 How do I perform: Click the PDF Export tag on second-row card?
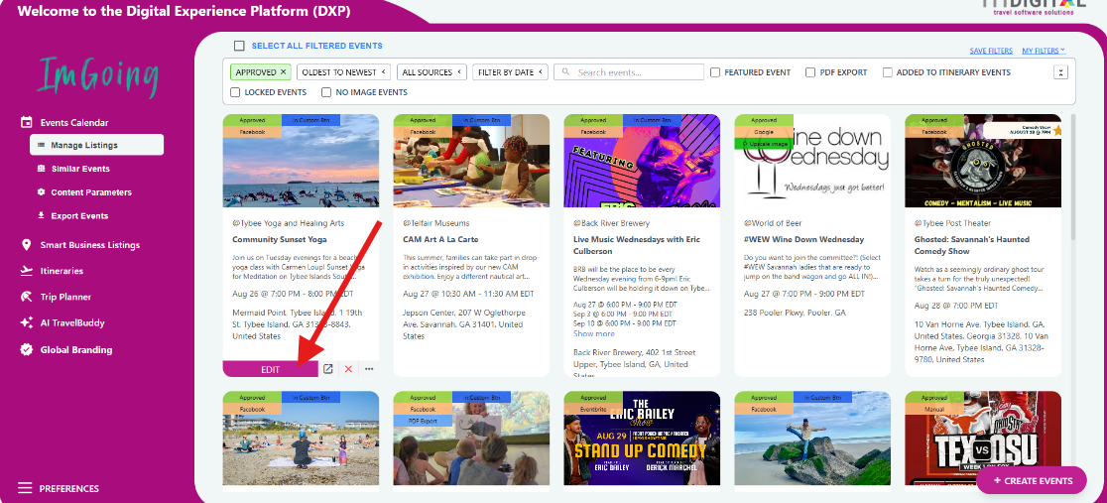[x=423, y=421]
